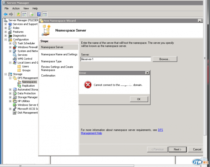Click the Users folder icon
Viewport: 210px width, 167px height.
coord(19,66)
